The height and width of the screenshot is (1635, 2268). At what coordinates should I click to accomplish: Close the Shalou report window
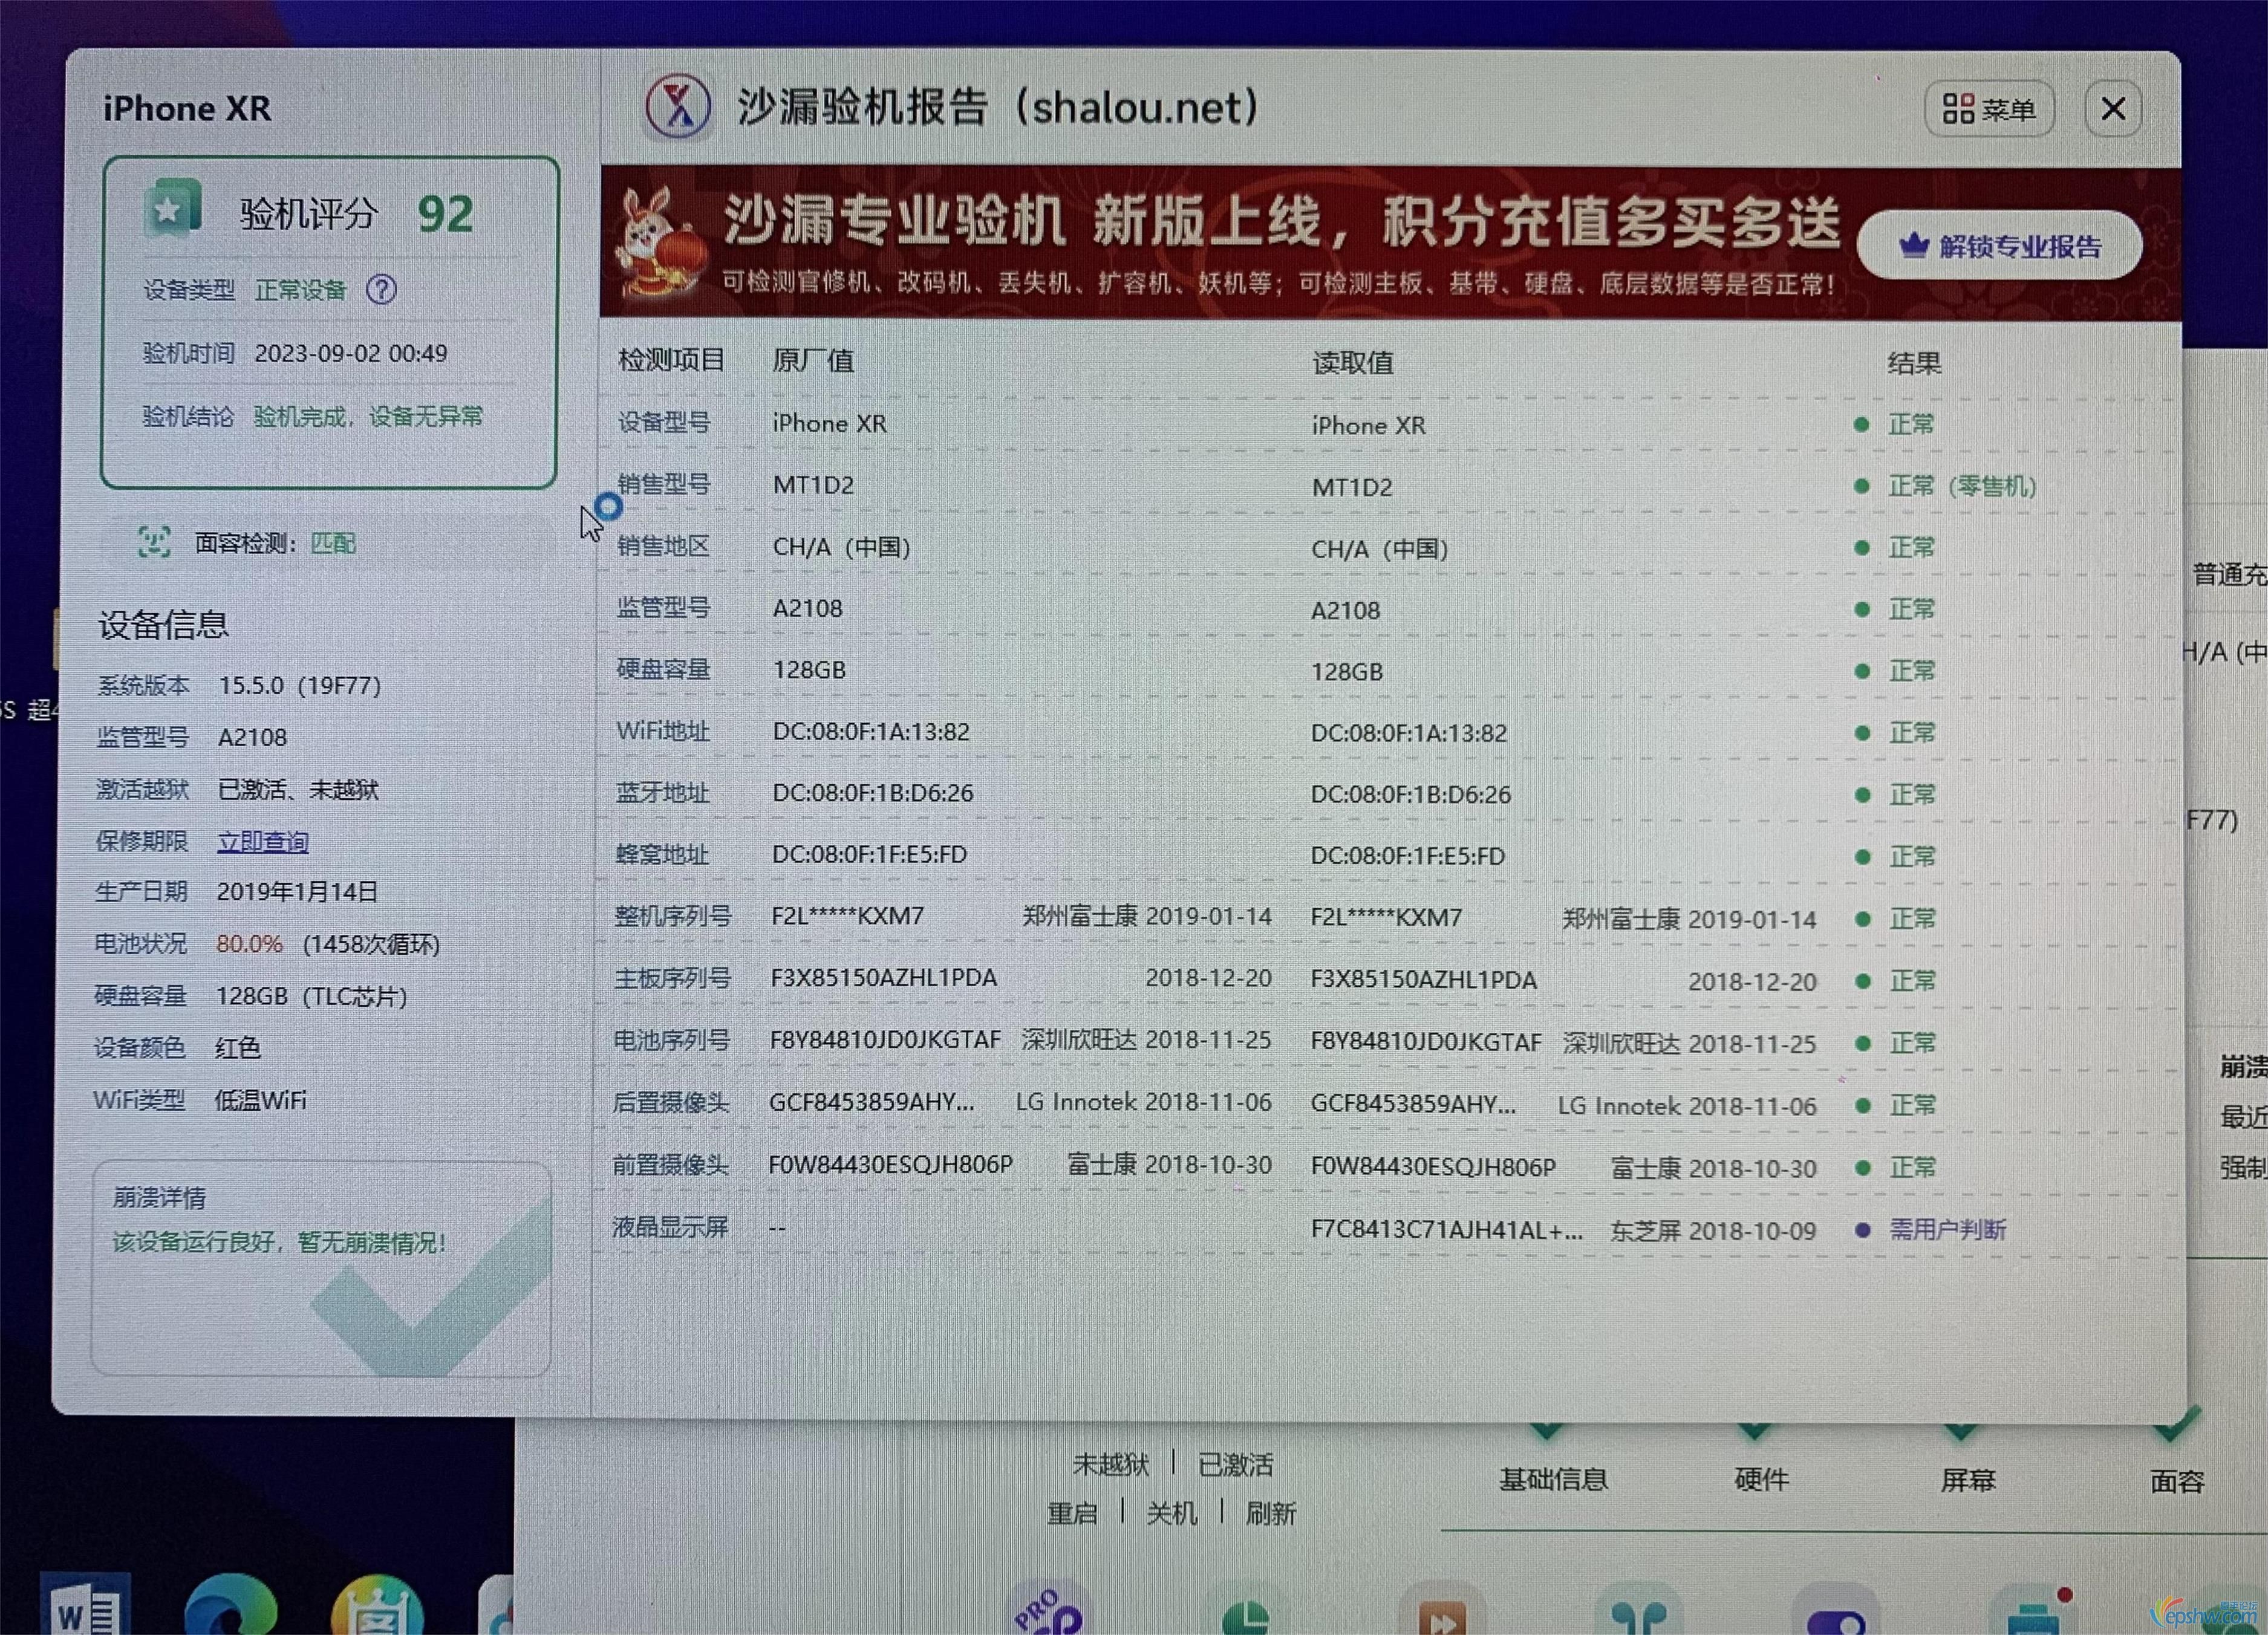[x=2113, y=108]
